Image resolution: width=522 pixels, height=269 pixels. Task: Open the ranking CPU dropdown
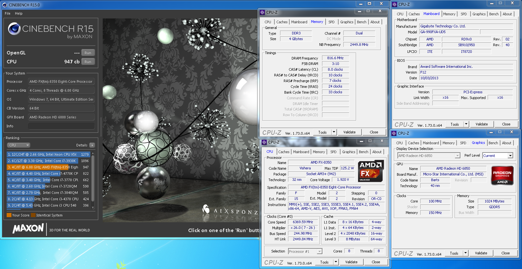pos(19,145)
